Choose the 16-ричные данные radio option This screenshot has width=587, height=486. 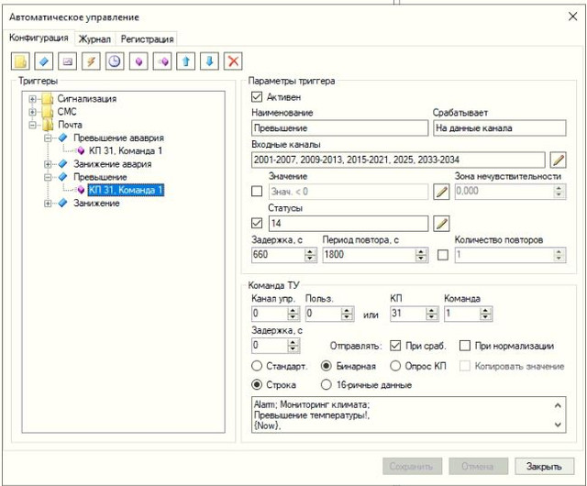tap(327, 384)
